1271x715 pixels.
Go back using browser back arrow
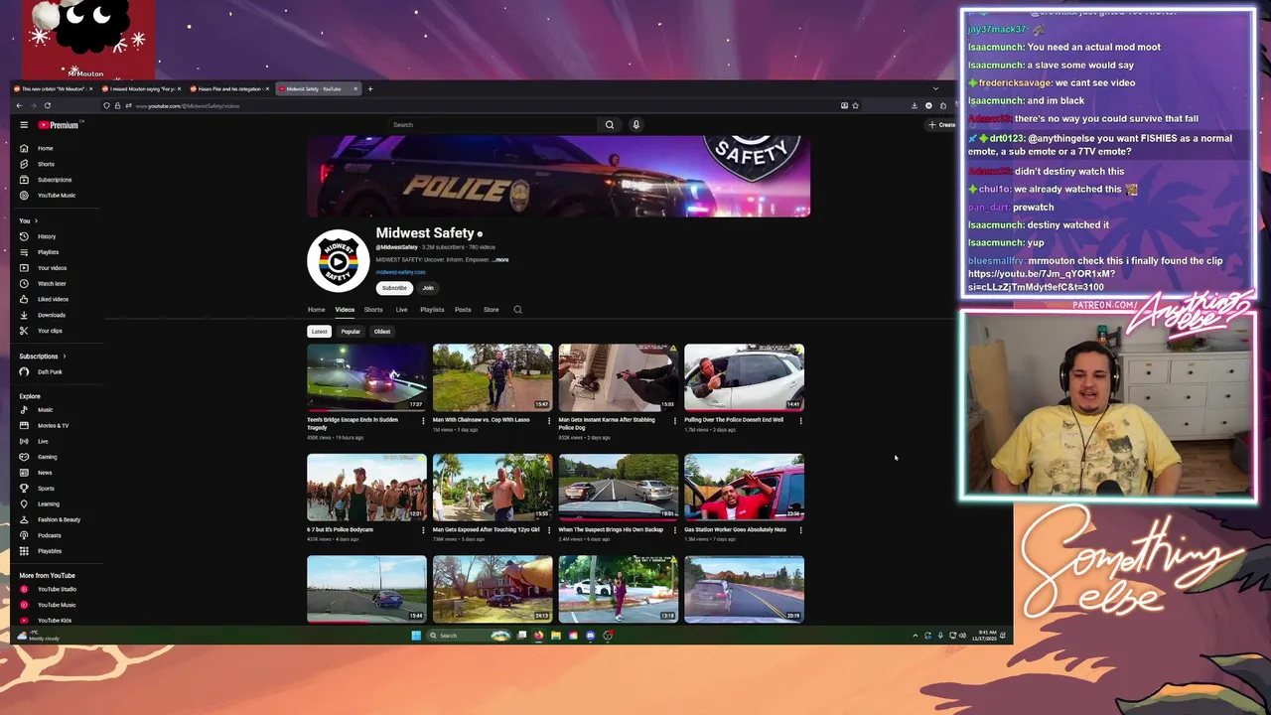[19, 105]
